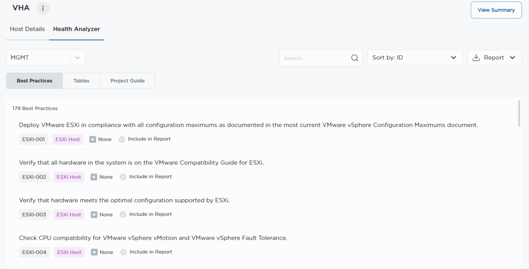Switch to the Host Details tab
Screen dimensions: 529x269
(27, 29)
